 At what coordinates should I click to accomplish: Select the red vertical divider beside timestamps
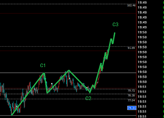click(x=136, y=59)
